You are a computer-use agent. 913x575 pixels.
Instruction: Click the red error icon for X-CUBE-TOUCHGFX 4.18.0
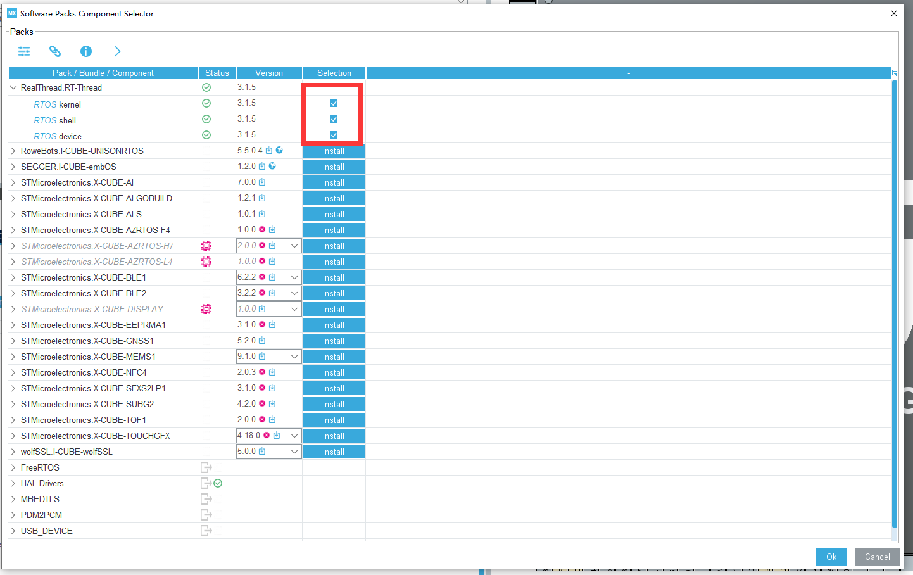(x=267, y=435)
